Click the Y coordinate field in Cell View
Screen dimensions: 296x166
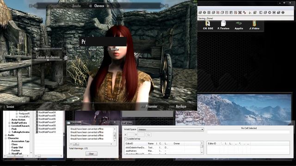click(x=141, y=135)
